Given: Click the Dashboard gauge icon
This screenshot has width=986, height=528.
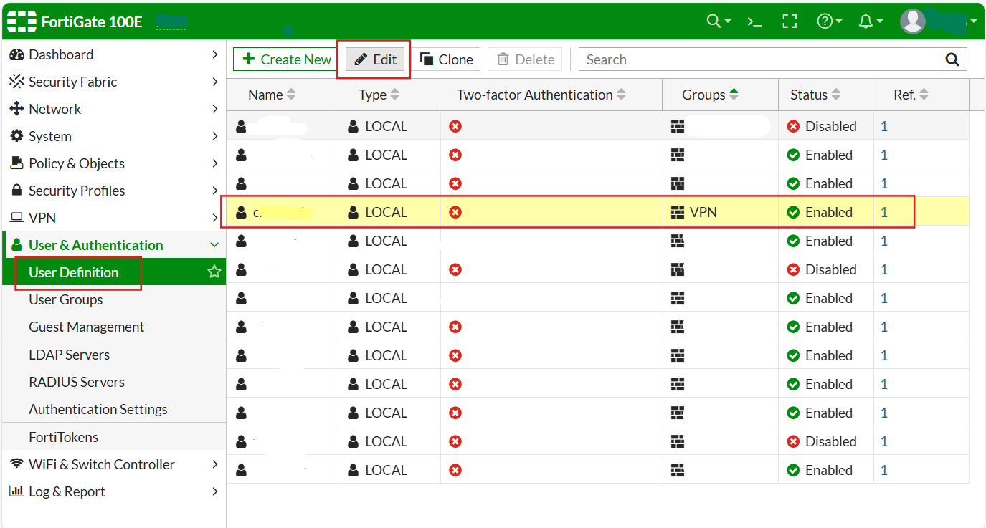Looking at the screenshot, I should 16,54.
